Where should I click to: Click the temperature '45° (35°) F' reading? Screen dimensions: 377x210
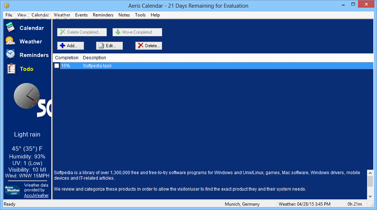pos(27,149)
